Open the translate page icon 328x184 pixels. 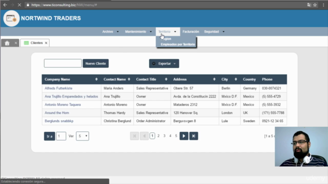pos(309,5)
